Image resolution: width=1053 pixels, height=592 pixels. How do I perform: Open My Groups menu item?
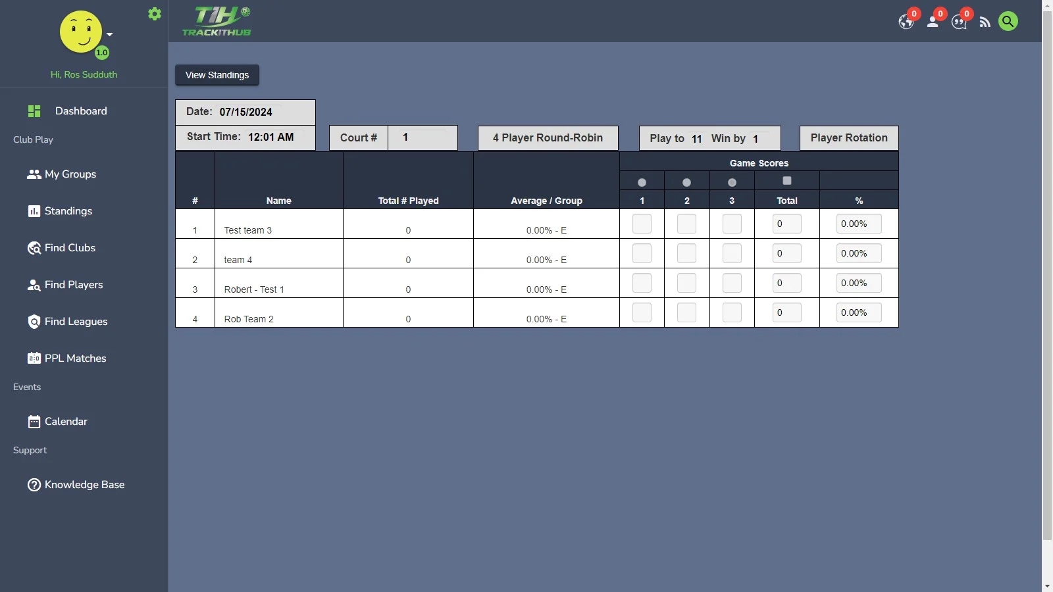tap(70, 174)
